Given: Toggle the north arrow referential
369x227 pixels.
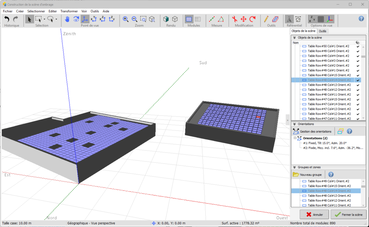Looking at the screenshot, I should point(289,19).
